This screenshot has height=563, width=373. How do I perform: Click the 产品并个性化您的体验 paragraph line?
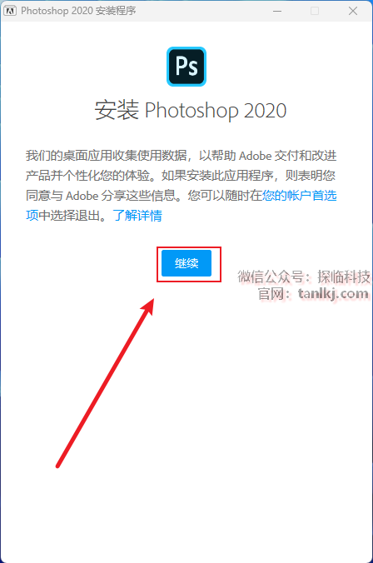(x=93, y=176)
